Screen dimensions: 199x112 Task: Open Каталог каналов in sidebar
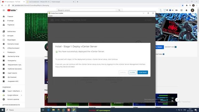click(13, 100)
